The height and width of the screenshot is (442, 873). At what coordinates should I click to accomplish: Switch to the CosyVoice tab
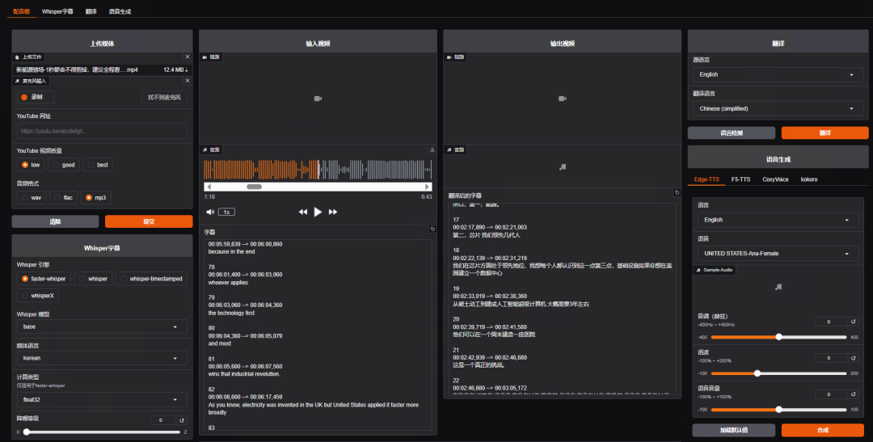775,179
